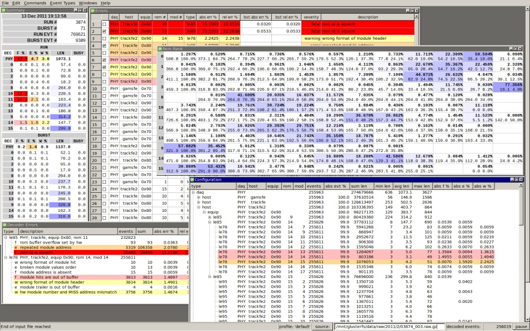Expand the host gamsfe node in Configuration
This screenshot has width=530, height=331.
click(x=199, y=197)
